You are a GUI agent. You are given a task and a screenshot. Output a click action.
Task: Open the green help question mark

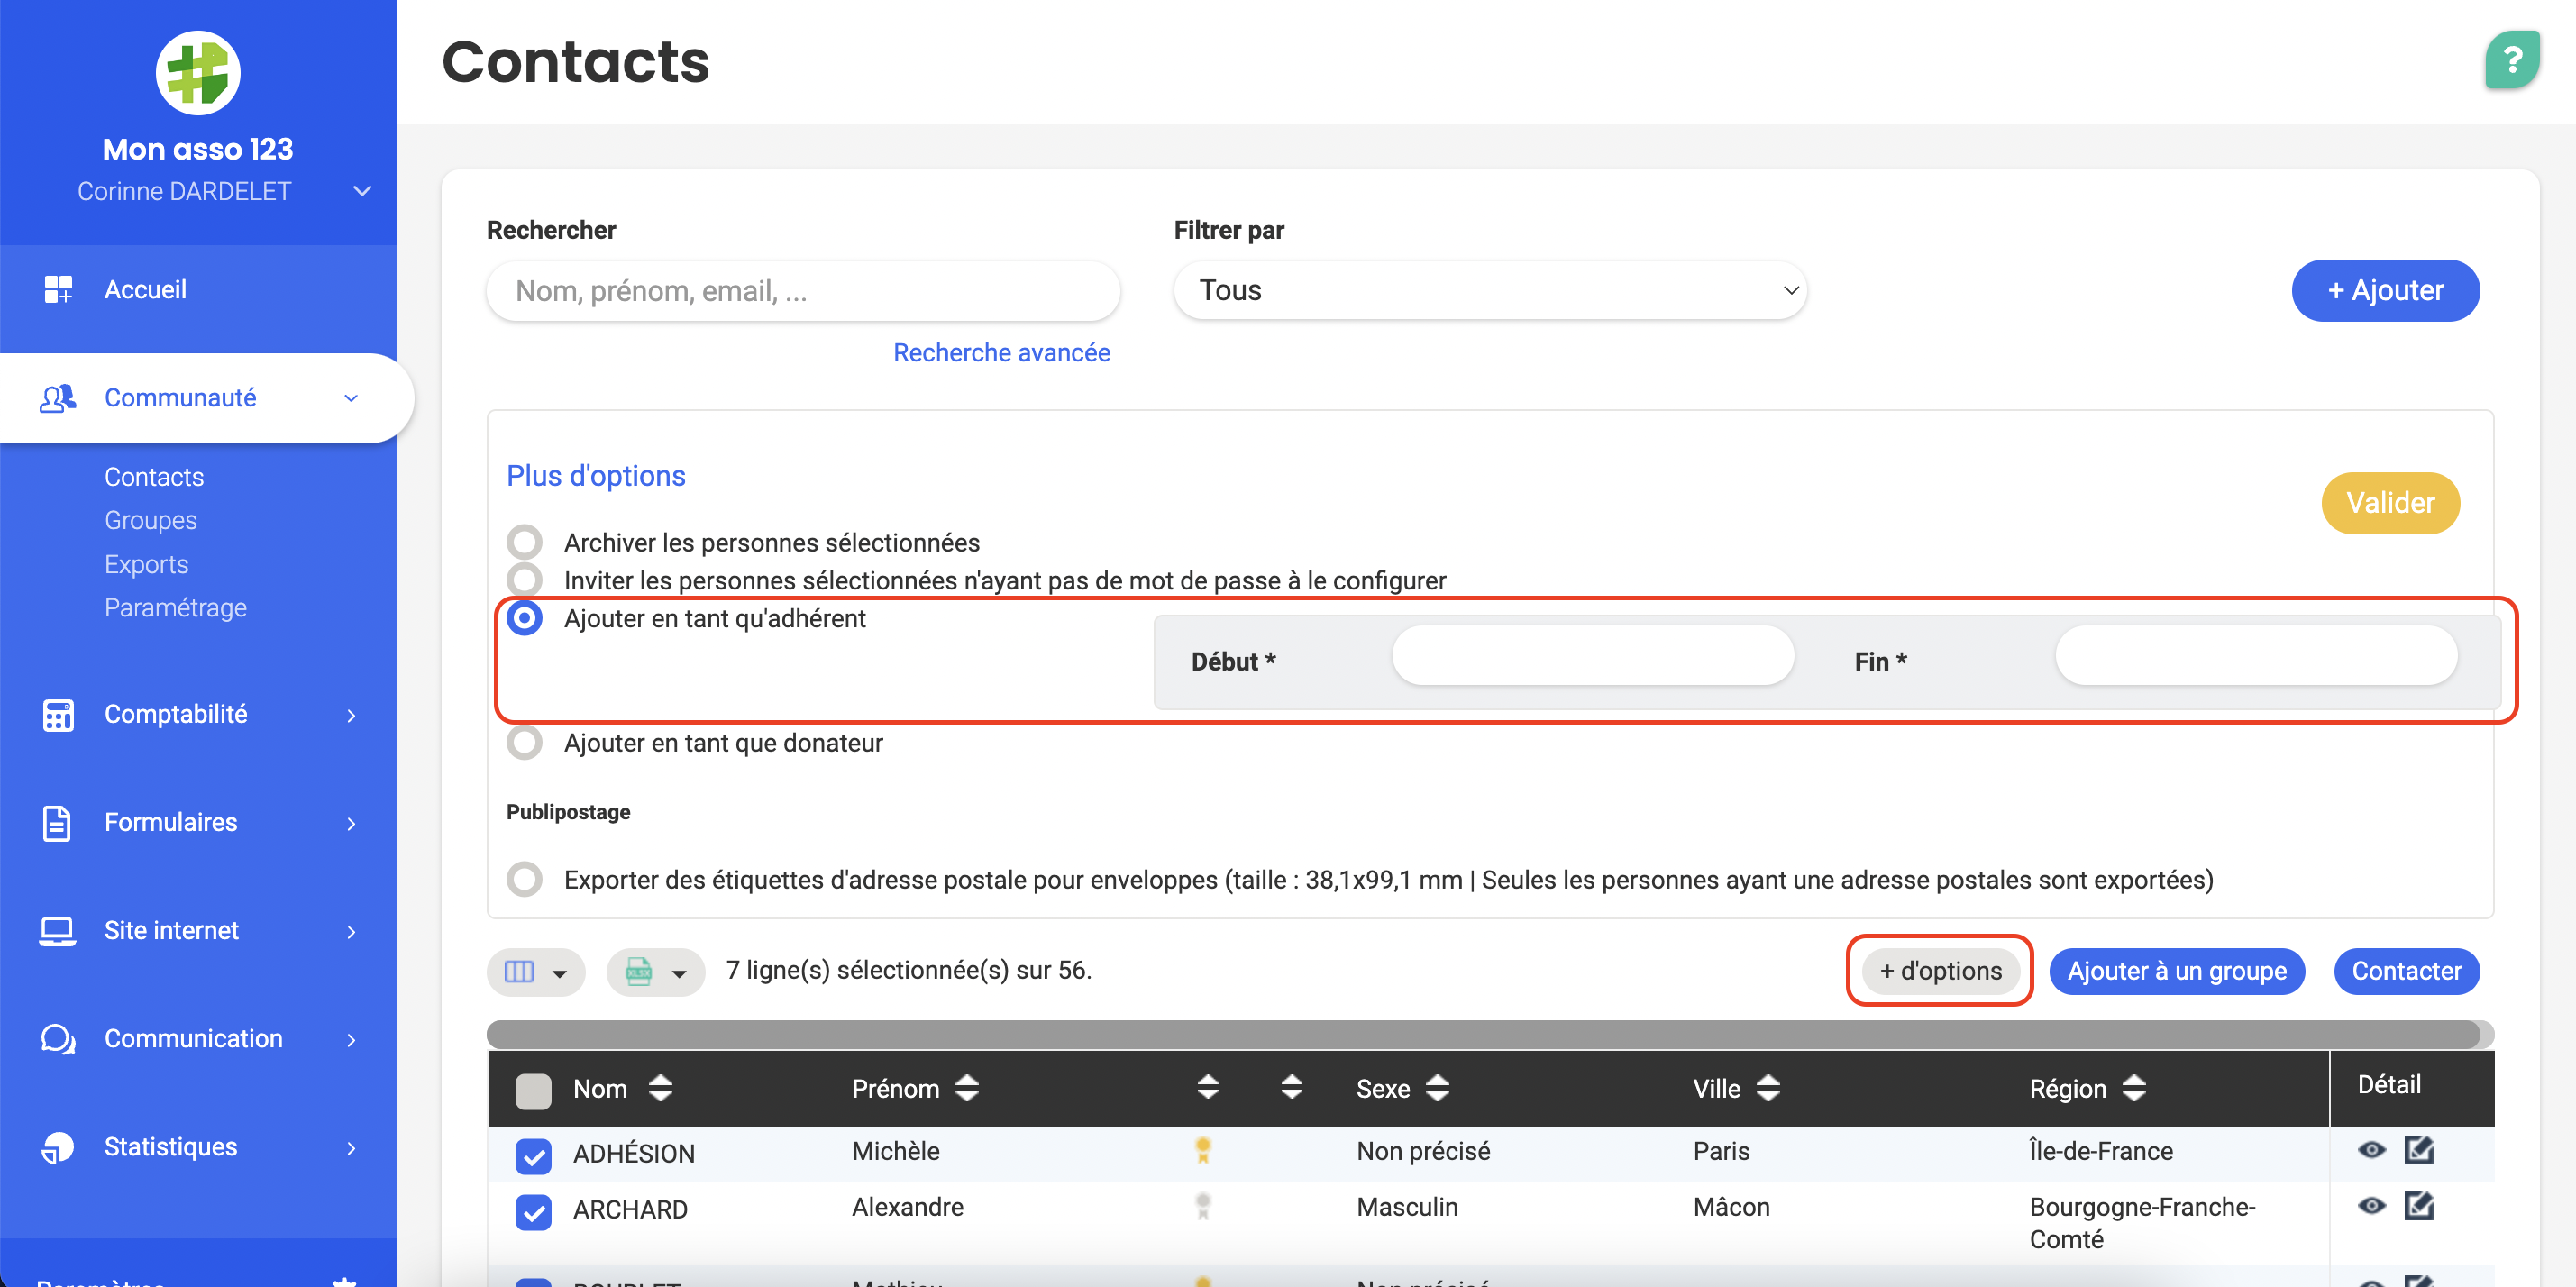(2512, 60)
